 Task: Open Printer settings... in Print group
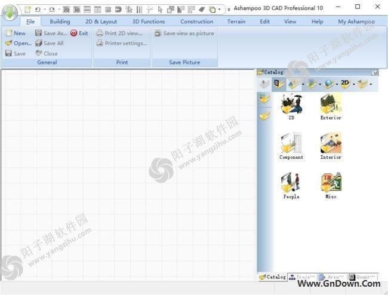pos(122,44)
